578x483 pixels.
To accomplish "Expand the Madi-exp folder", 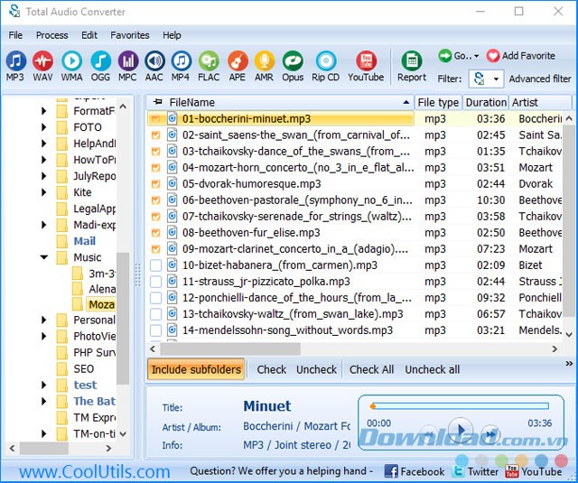I will pos(44,225).
